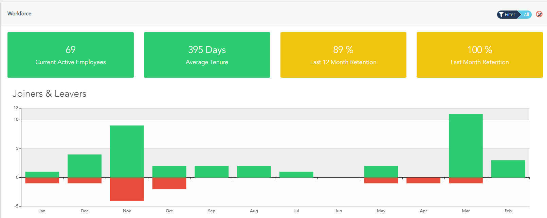The image size is (547, 218).
Task: Open the Filter funnel button
Action: point(508,15)
